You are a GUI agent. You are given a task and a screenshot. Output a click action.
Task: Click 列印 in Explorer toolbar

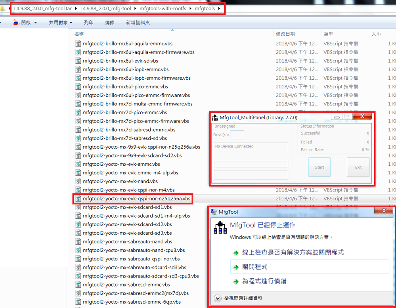click(89, 23)
